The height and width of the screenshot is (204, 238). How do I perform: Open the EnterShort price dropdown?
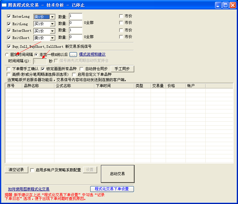[x=53, y=31]
